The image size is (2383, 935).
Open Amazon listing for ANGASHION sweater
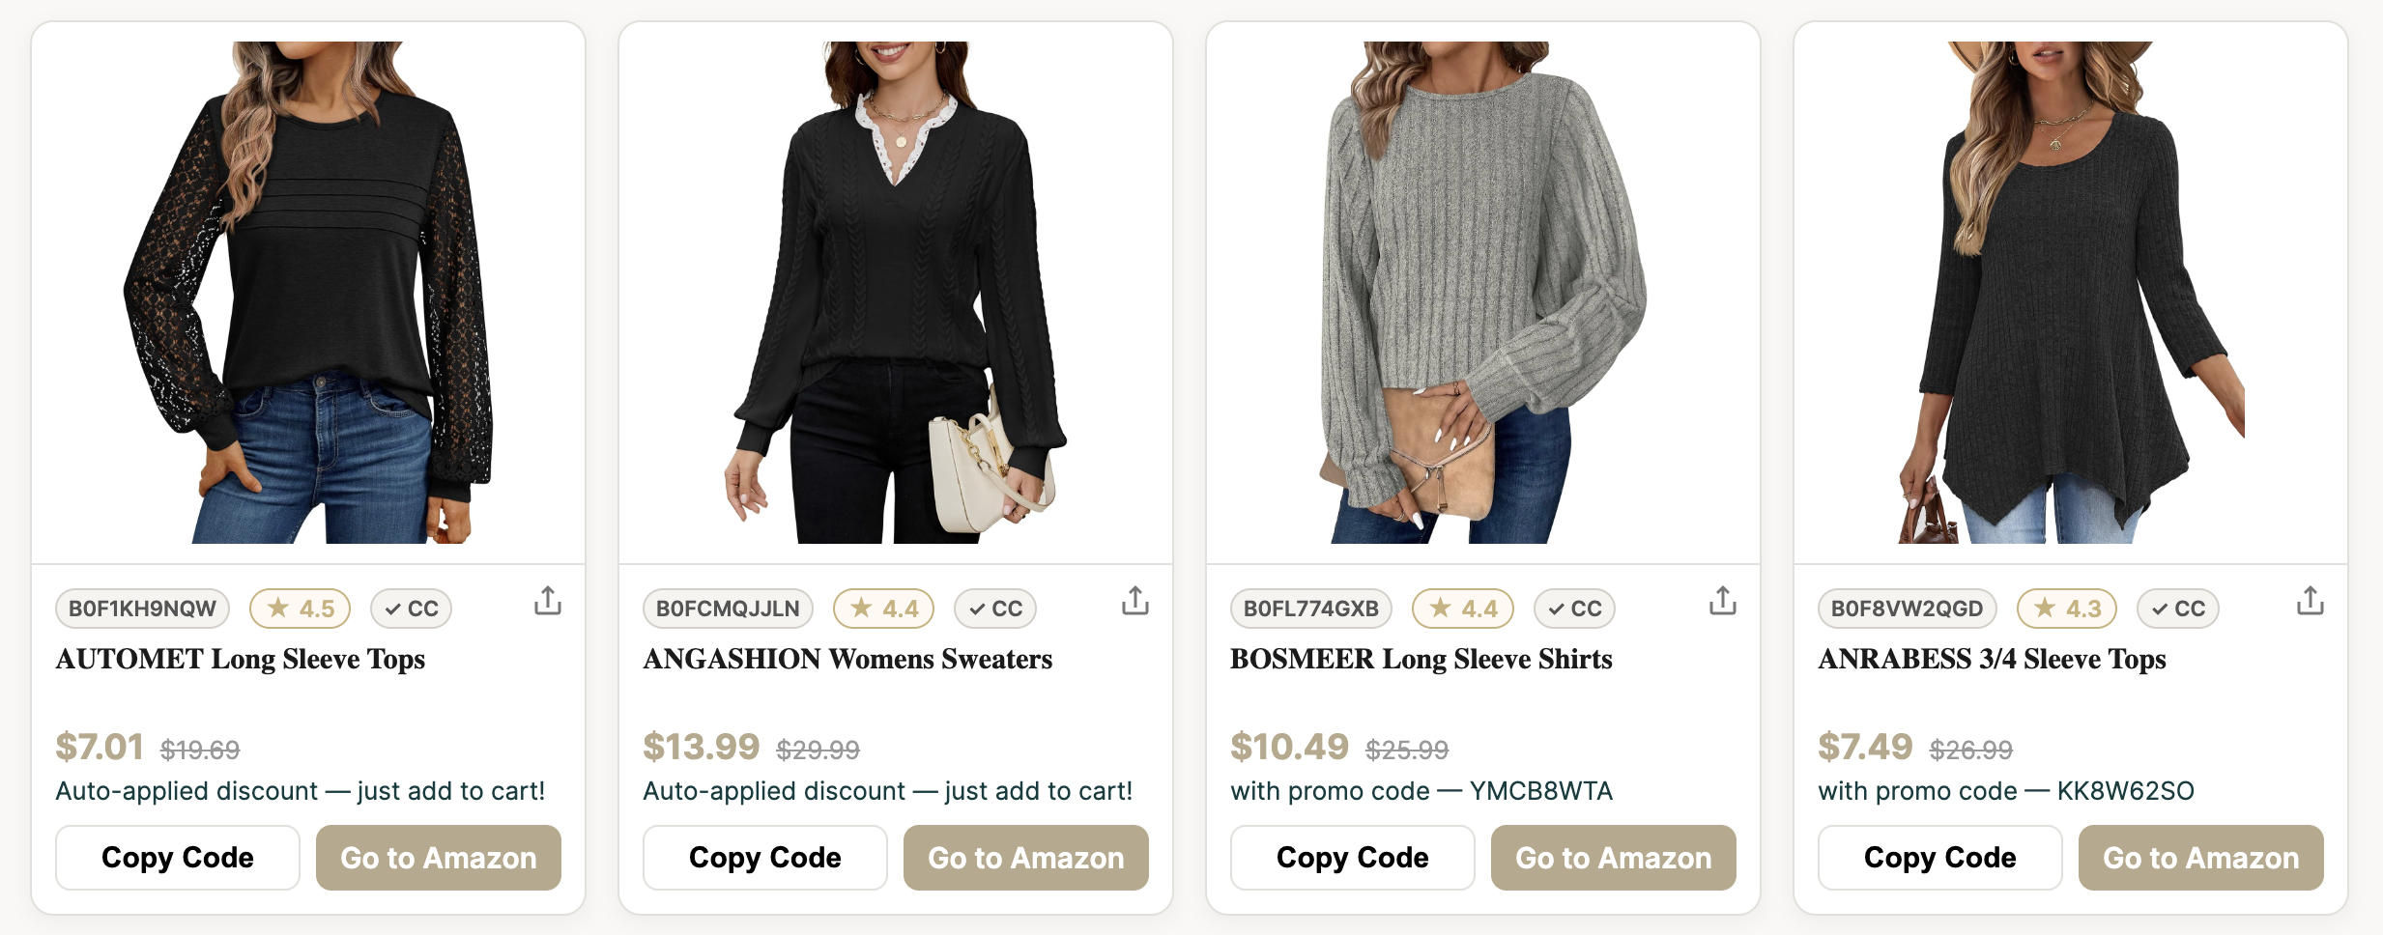[x=1026, y=858]
